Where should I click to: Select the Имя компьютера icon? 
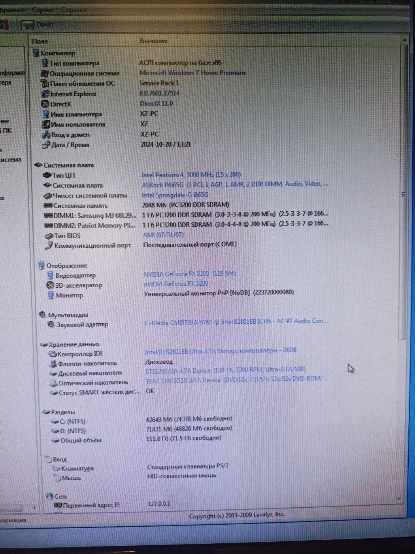pos(46,114)
